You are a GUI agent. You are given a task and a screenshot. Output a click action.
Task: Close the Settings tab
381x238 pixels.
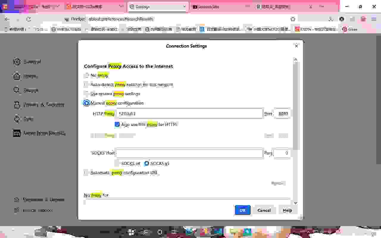click(185, 7)
